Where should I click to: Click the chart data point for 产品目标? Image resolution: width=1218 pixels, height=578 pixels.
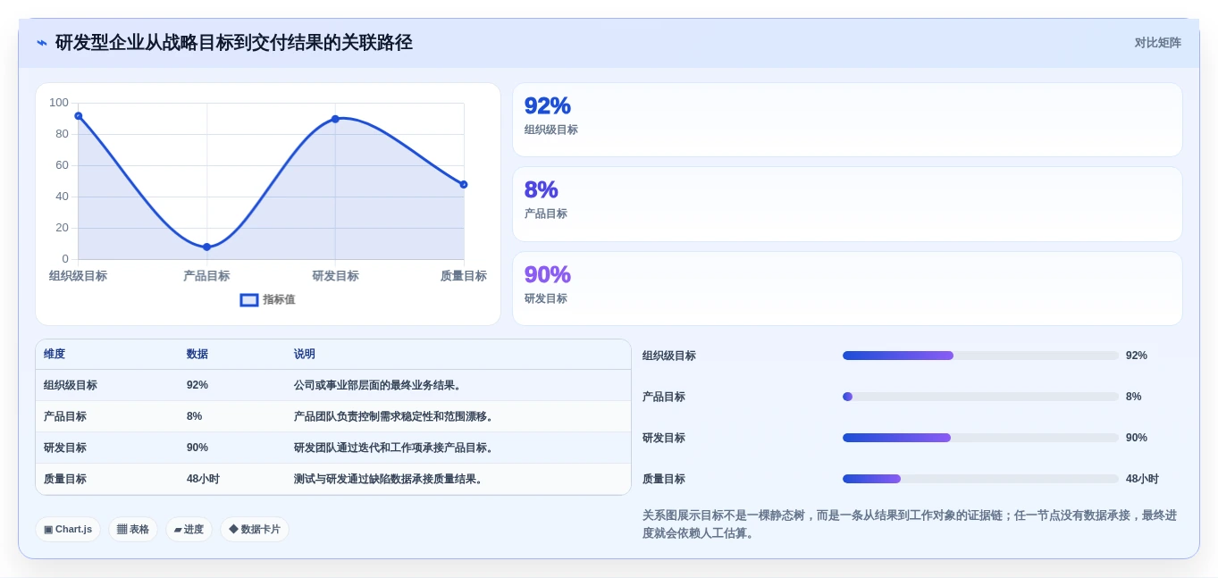206,247
